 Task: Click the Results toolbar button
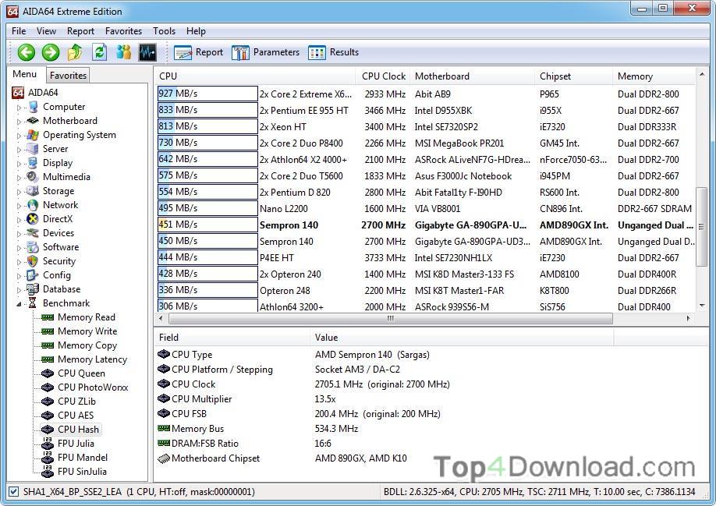coord(333,52)
